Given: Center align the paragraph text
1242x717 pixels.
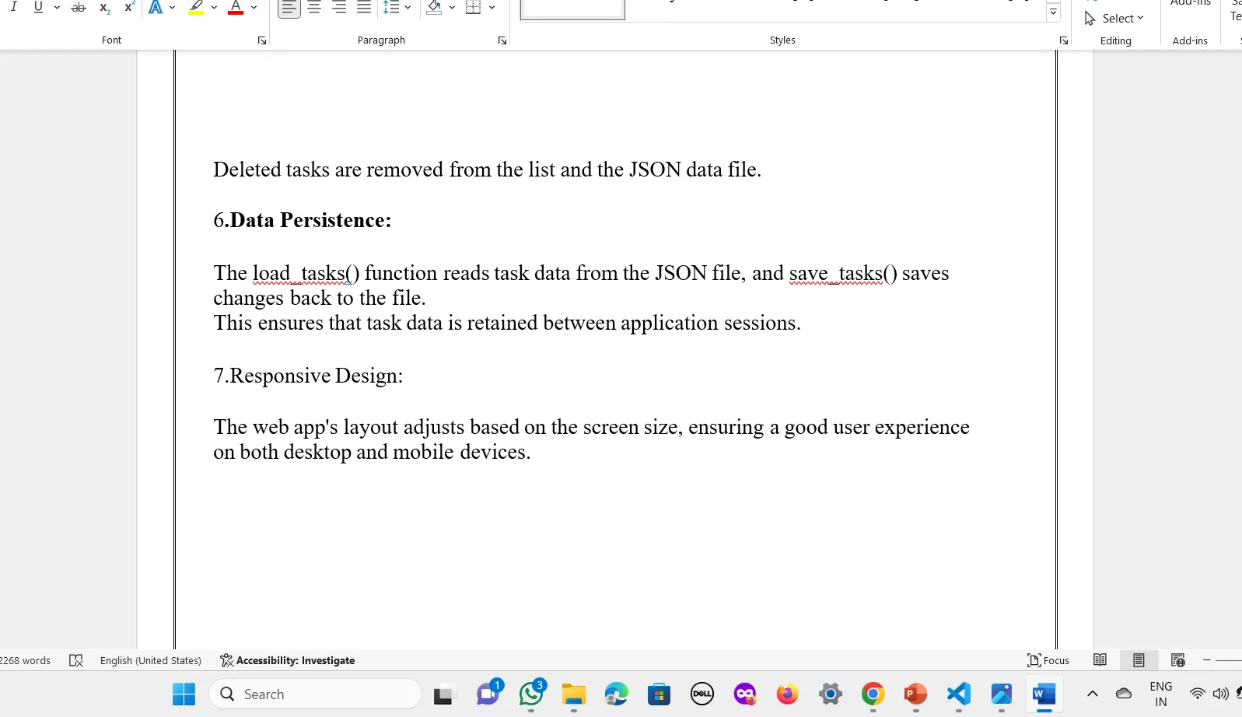Looking at the screenshot, I should pos(314,8).
